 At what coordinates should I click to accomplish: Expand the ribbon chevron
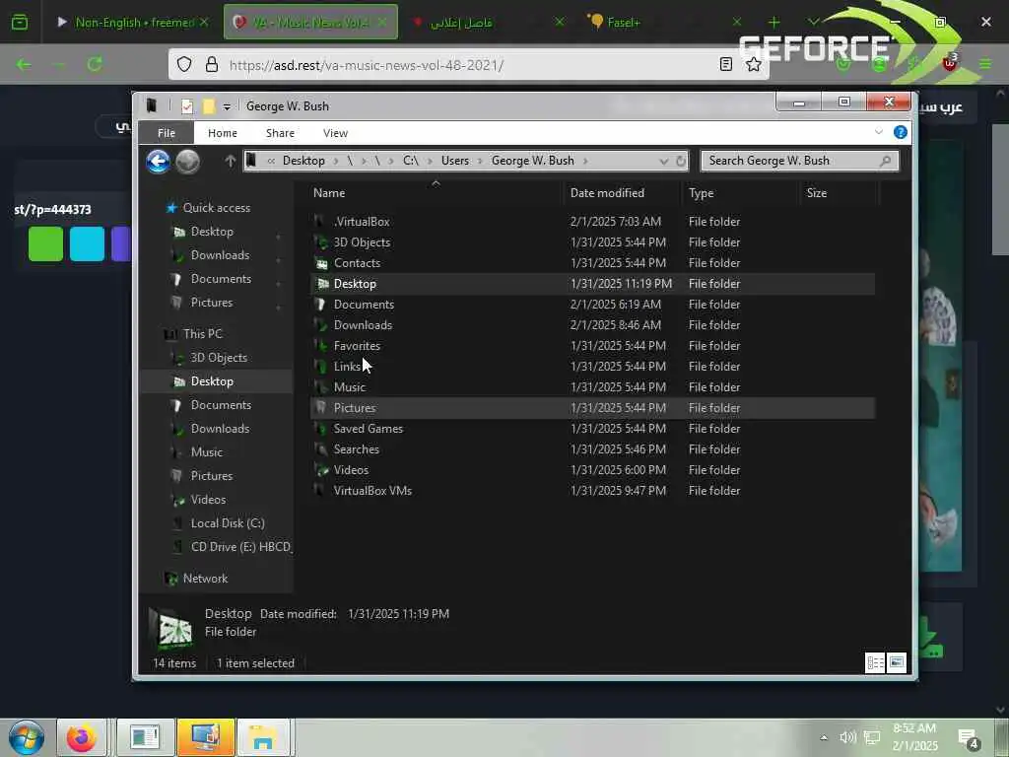pyautogui.click(x=878, y=132)
